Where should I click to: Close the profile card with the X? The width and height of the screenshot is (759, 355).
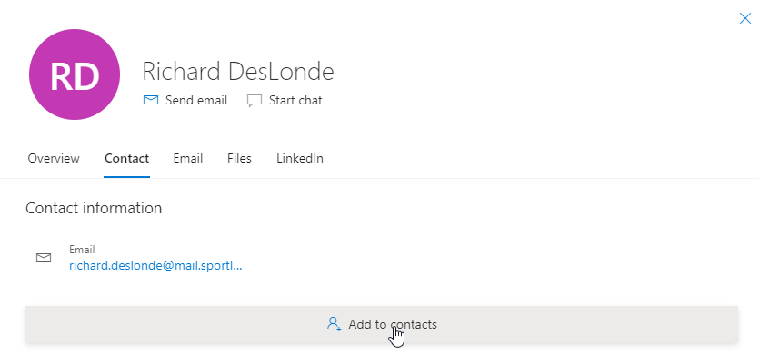coord(745,18)
